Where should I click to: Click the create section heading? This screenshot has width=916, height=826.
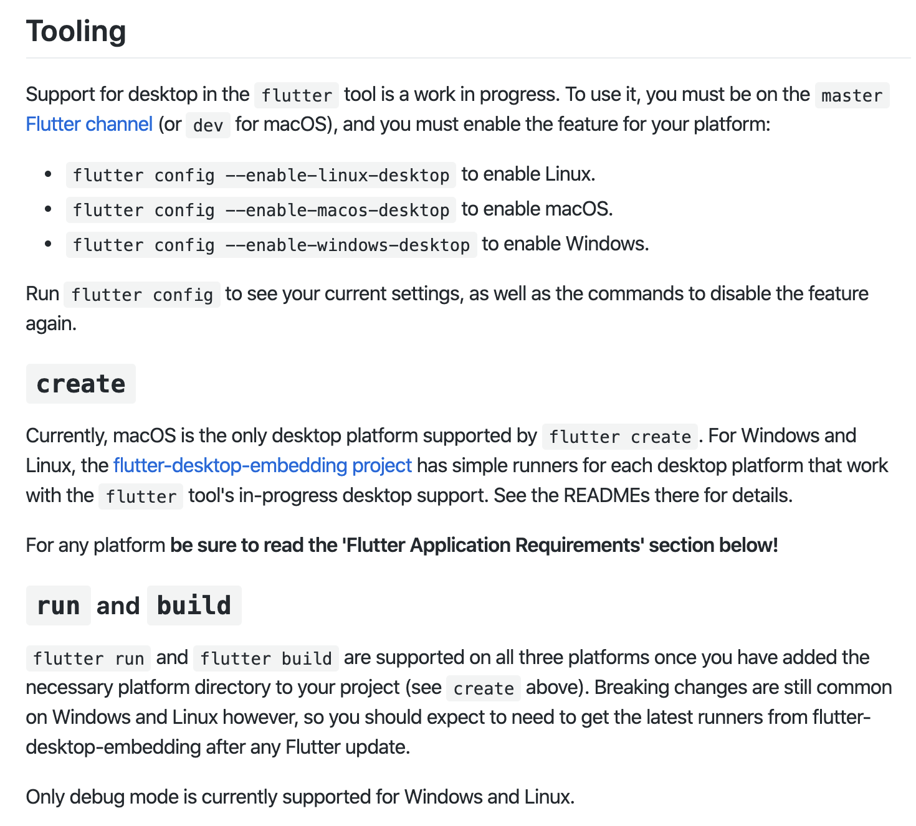81,384
